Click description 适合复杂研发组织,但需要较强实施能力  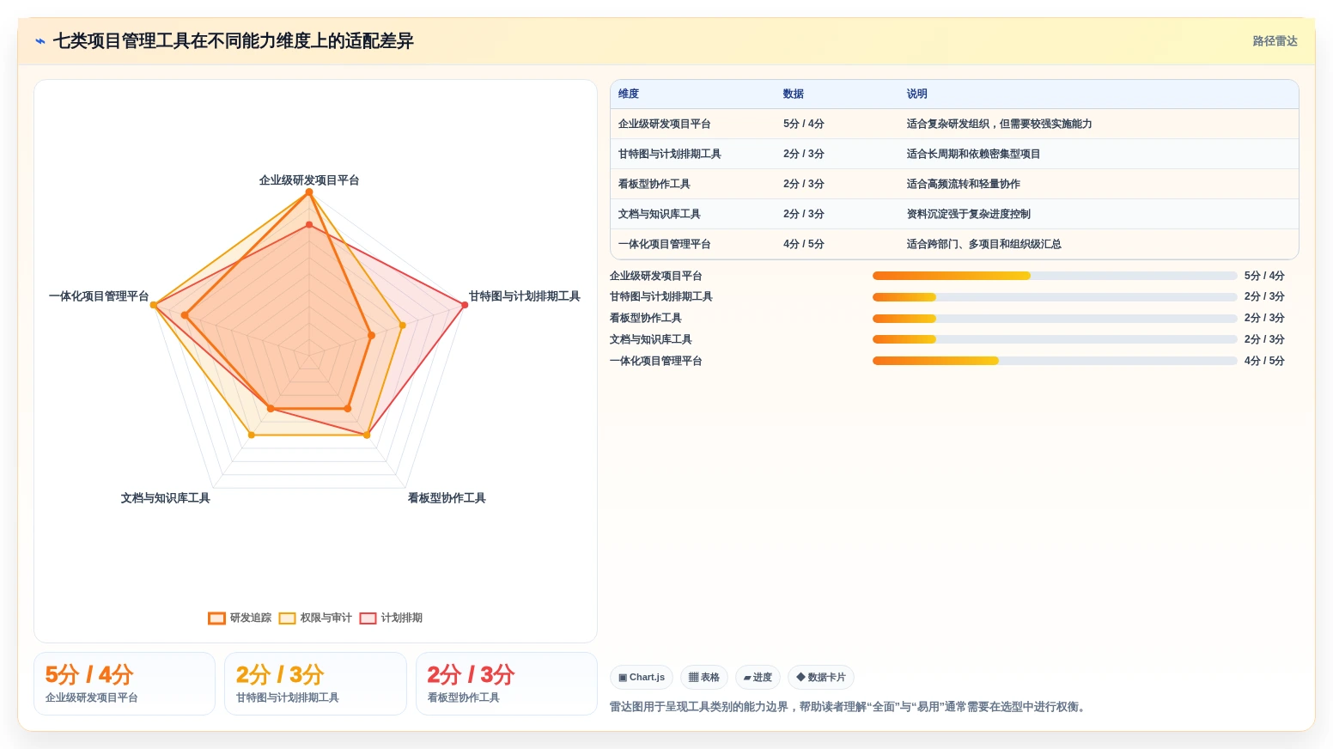(x=1000, y=124)
